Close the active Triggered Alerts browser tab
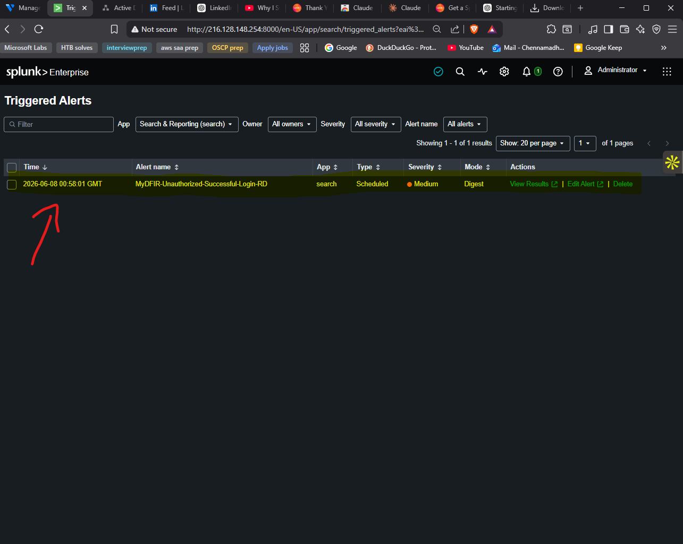The height and width of the screenshot is (544, 683). [x=84, y=8]
